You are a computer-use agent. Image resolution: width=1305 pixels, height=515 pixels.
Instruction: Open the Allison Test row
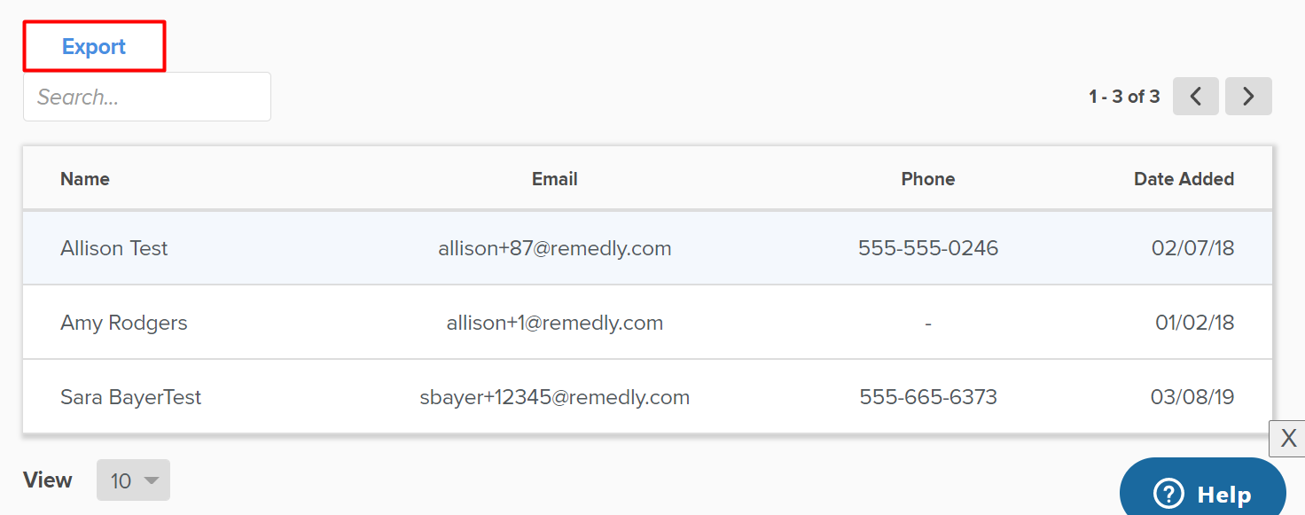(x=647, y=248)
